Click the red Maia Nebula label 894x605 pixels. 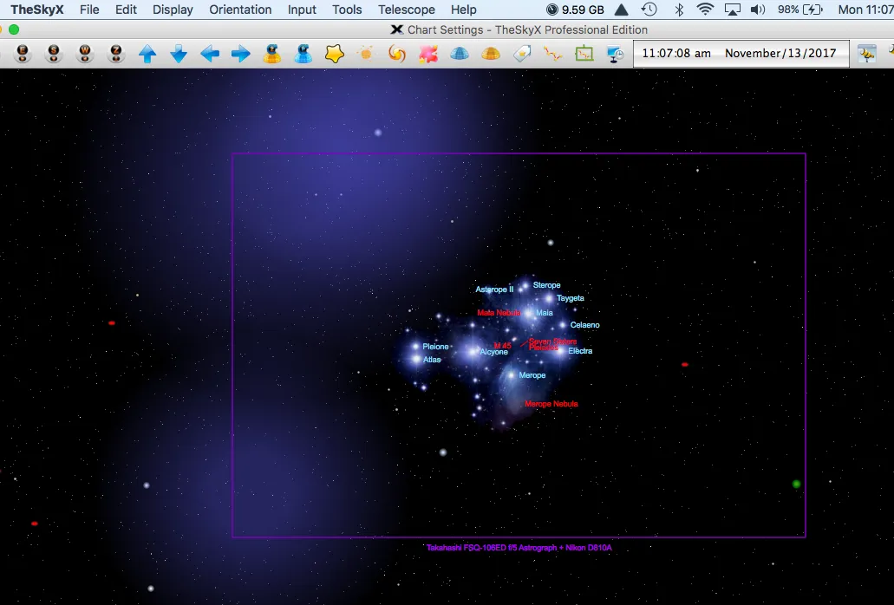(499, 313)
